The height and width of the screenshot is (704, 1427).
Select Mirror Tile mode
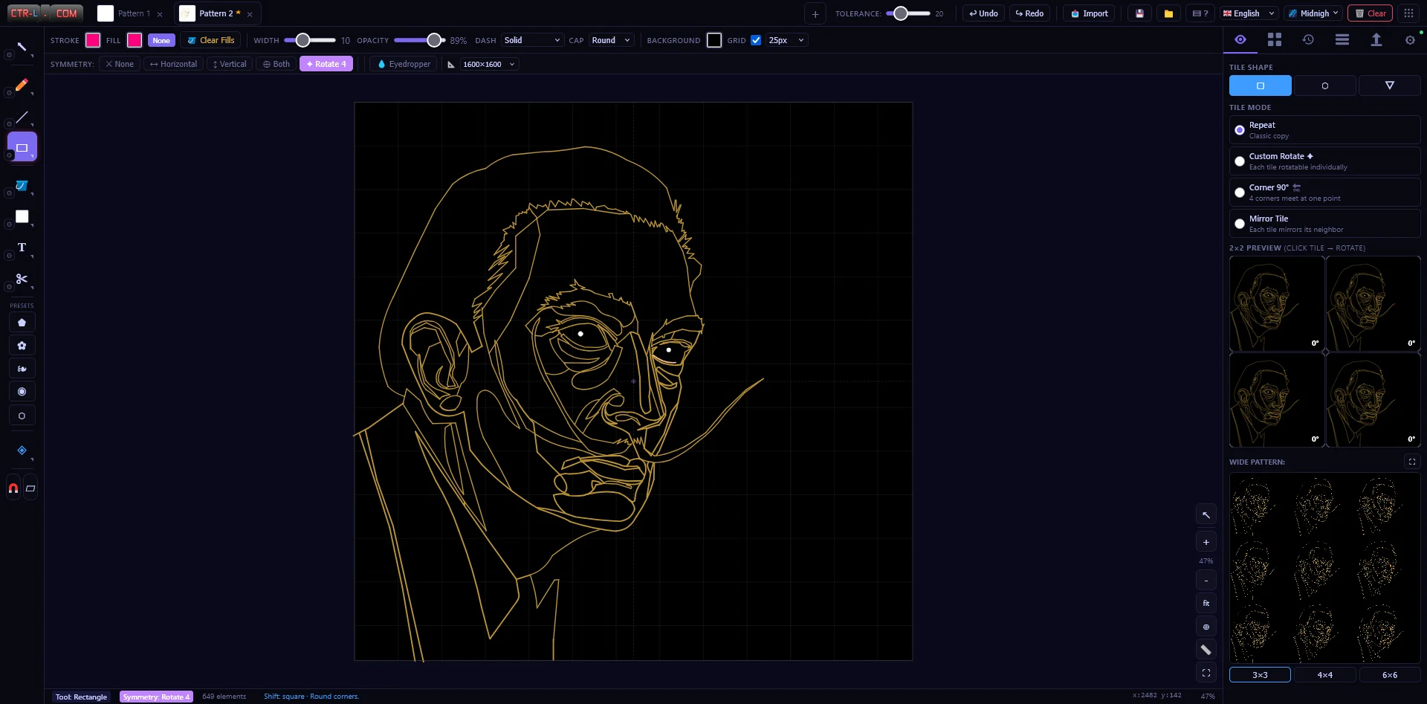[1324, 224]
